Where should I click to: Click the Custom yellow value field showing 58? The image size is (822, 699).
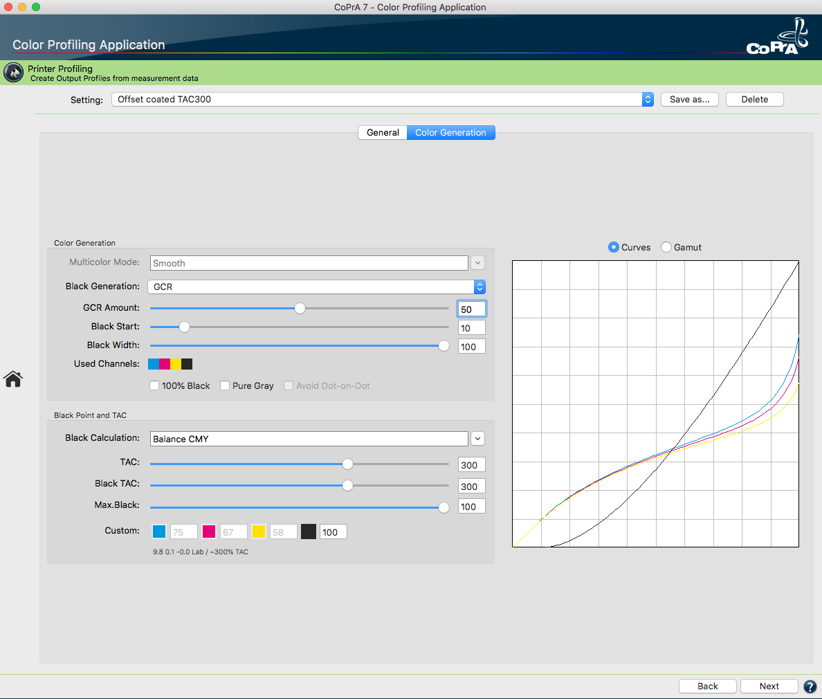click(x=284, y=532)
